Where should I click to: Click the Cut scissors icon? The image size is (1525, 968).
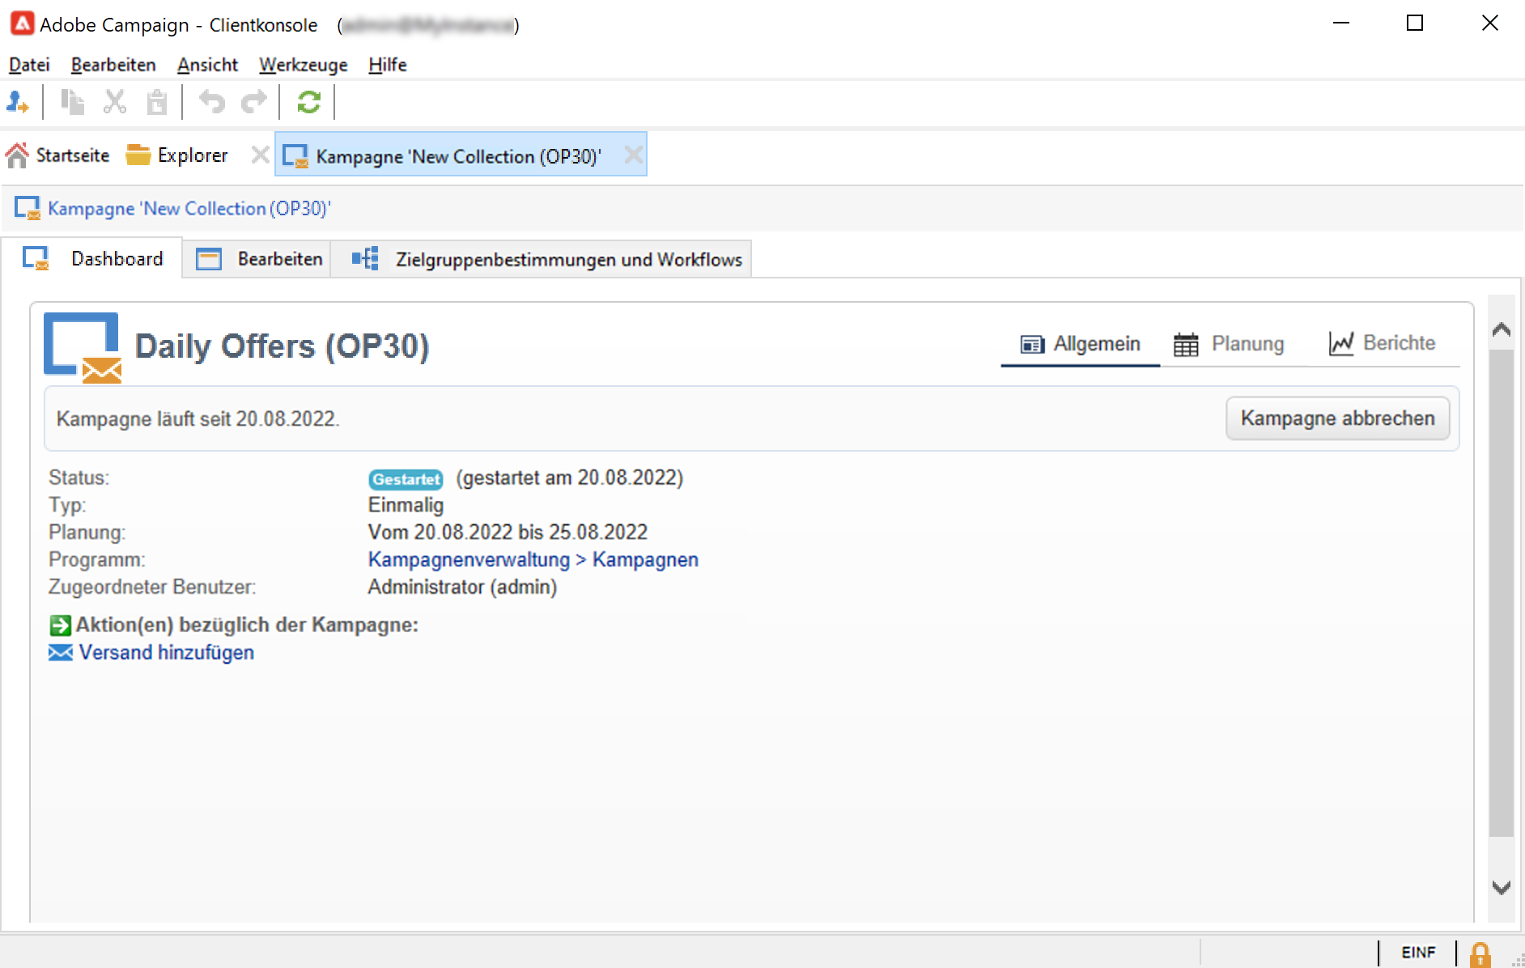(115, 102)
